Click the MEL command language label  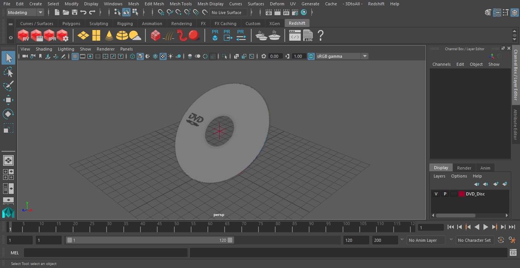[15, 253]
